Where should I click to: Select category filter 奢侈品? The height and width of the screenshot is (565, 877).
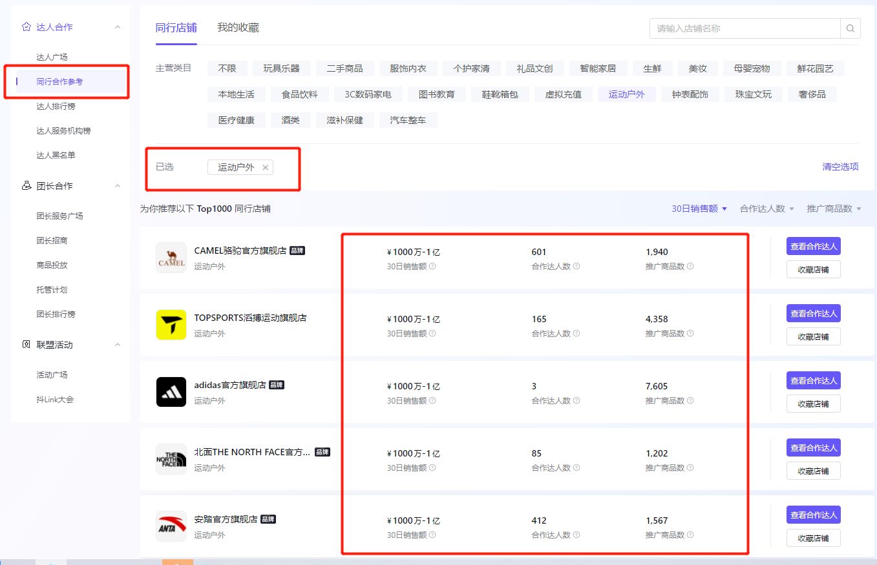tap(812, 94)
